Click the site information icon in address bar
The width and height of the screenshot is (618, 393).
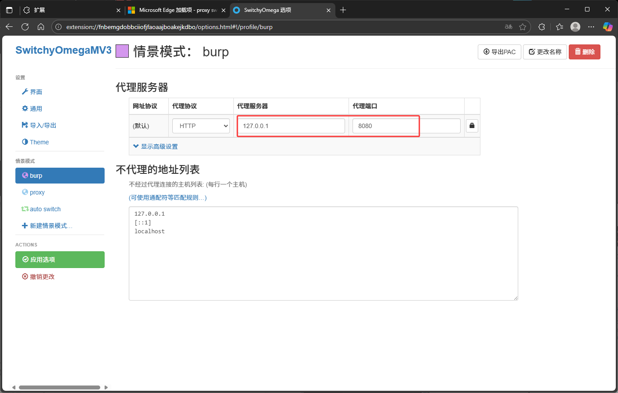58,27
